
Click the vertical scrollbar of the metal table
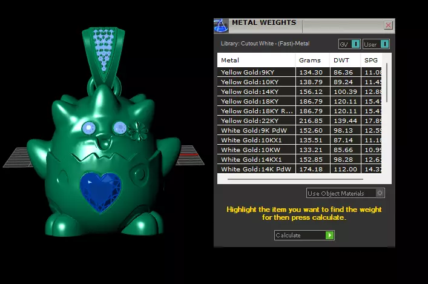[x=387, y=83]
